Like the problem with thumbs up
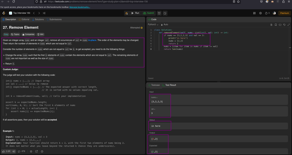 (4, 152)
